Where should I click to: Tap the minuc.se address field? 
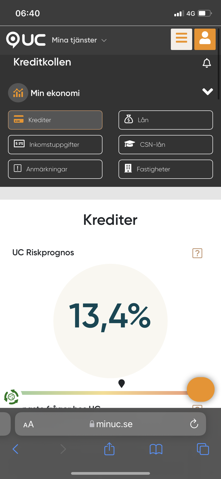coord(112,424)
